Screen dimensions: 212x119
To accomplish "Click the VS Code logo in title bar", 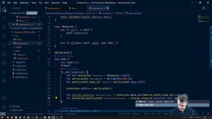I will click(x=3, y=3).
